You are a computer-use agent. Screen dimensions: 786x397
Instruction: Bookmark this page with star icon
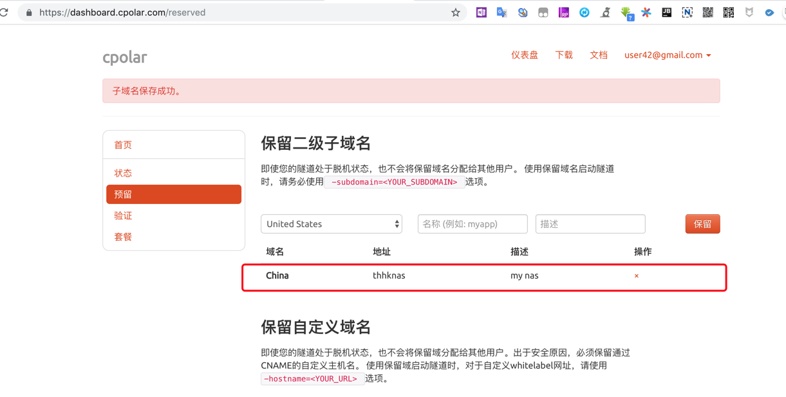coord(456,12)
